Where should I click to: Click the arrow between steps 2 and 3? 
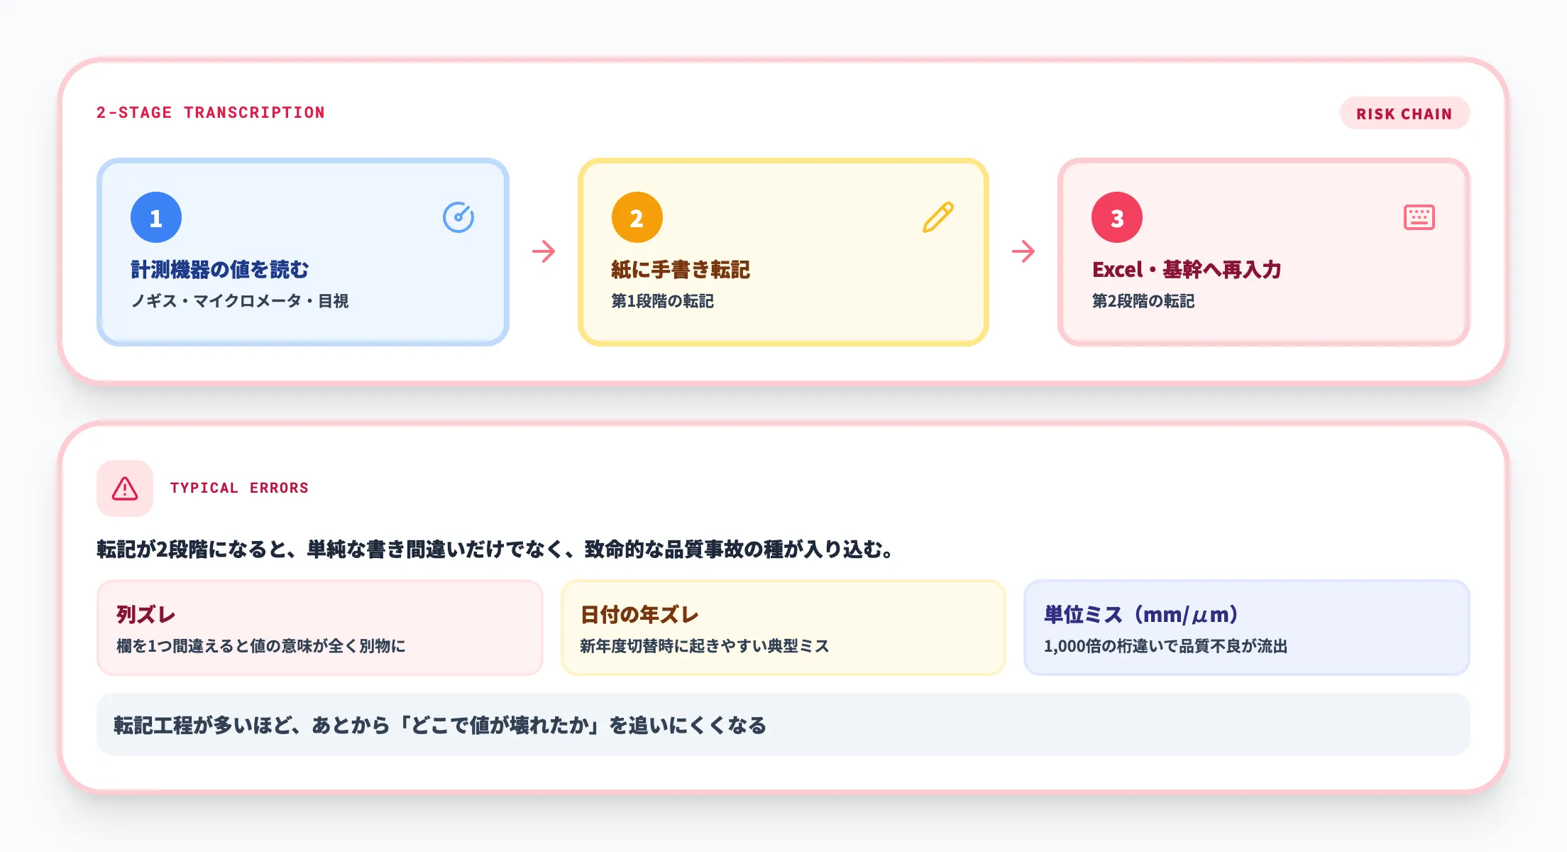pos(1023,251)
